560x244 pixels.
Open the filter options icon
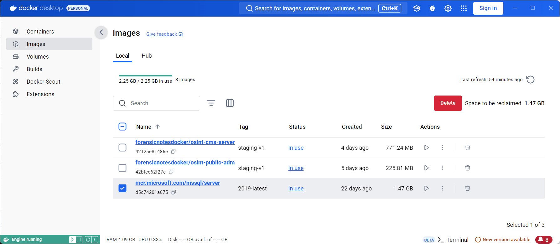(x=211, y=103)
